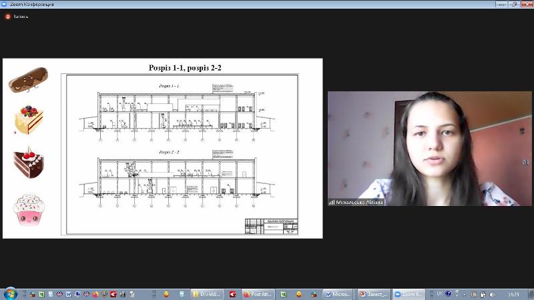
Task: Launch Firefox from quick launch bar
Action: click(95, 294)
